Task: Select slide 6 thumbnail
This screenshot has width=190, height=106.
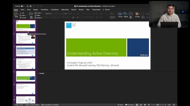Action: tap(26, 89)
